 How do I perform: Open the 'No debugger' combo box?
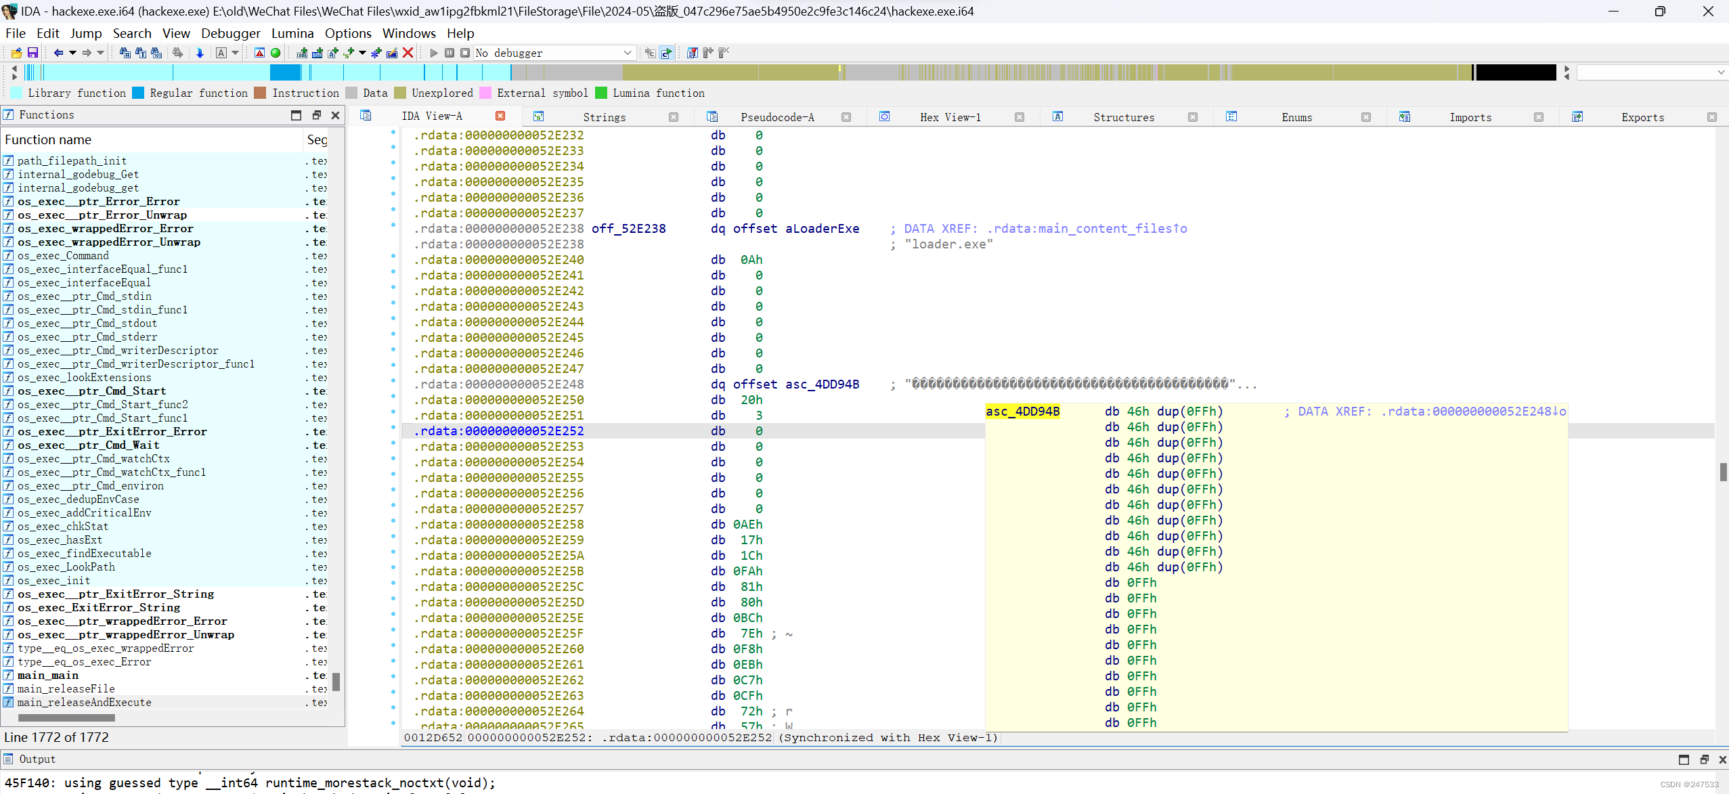click(x=554, y=53)
